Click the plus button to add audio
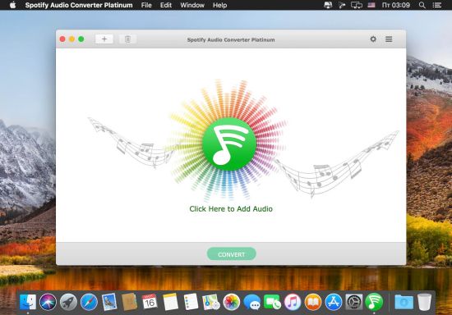 coord(104,39)
